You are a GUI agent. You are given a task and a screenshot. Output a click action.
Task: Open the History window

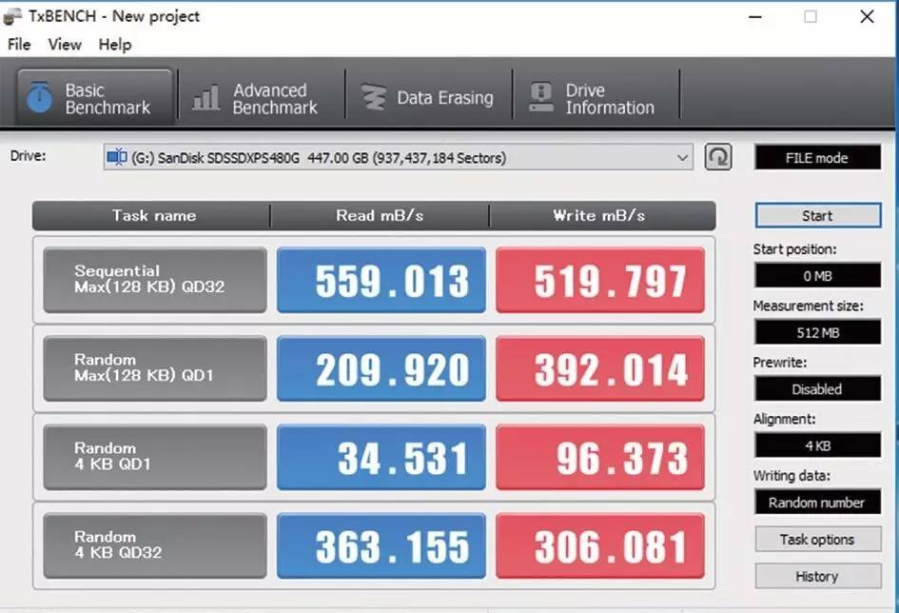tap(816, 575)
